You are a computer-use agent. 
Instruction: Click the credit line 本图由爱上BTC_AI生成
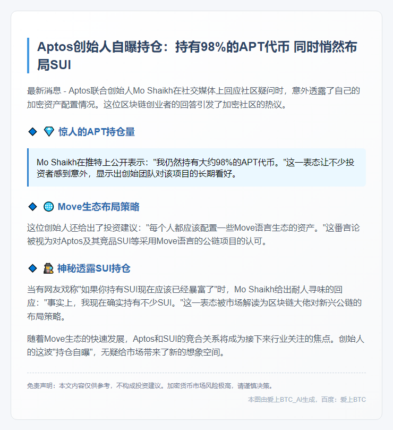click(x=306, y=400)
